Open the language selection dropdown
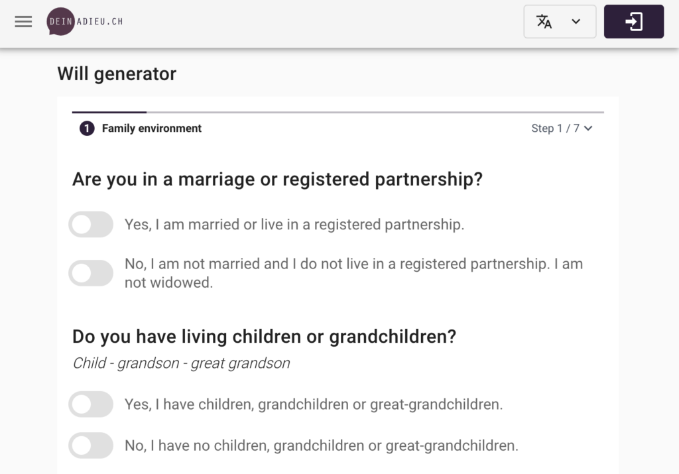Image resolution: width=679 pixels, height=474 pixels. coord(560,21)
